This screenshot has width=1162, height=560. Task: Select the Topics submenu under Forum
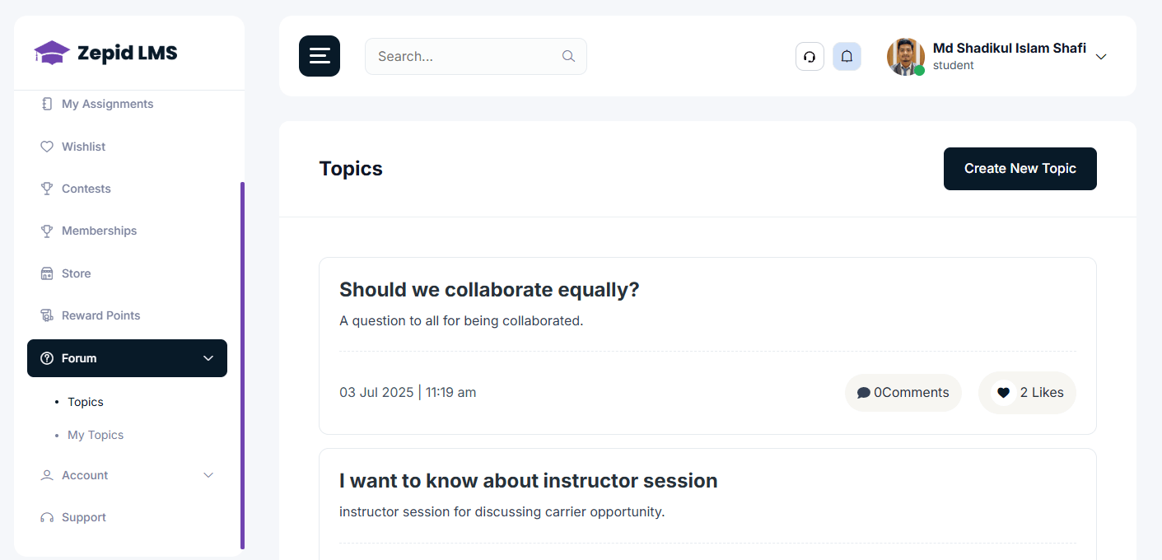point(85,402)
